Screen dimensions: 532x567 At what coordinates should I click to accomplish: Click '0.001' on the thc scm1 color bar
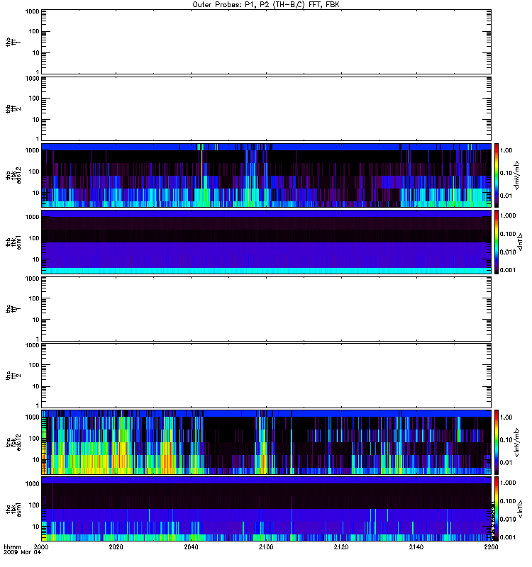[x=508, y=537]
